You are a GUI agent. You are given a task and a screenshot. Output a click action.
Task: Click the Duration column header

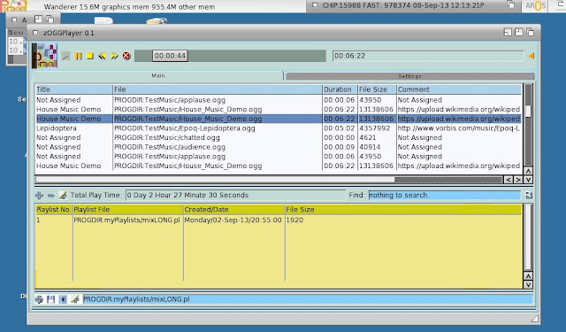pyautogui.click(x=340, y=89)
